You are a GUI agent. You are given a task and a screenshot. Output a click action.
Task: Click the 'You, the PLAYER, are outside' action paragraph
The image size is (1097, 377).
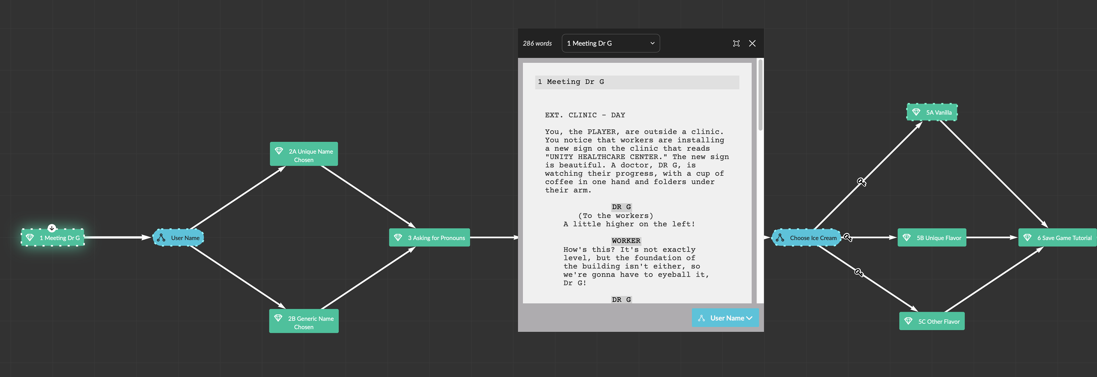637,161
